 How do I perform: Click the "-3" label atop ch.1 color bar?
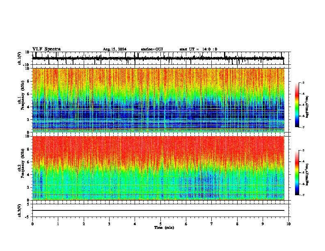pos(302,82)
